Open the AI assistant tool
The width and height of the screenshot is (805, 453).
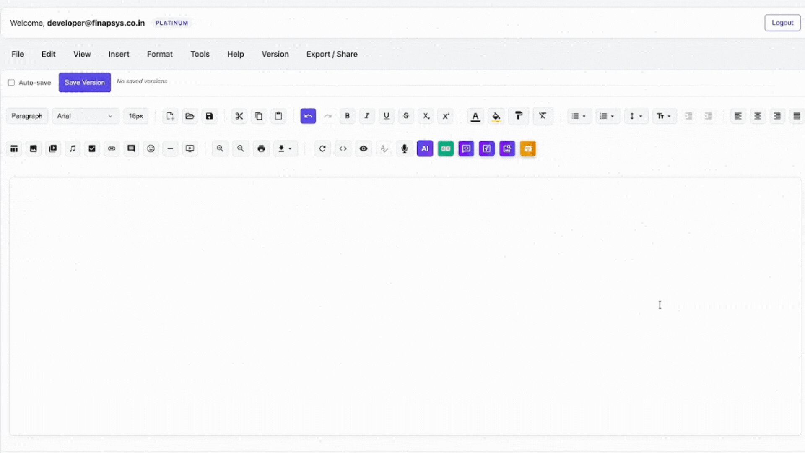pos(425,148)
